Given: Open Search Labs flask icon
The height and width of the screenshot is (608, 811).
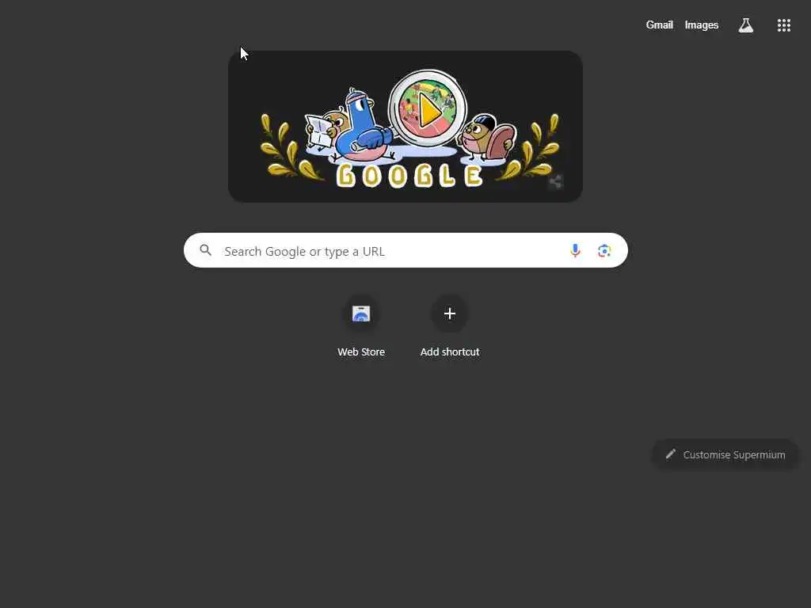Looking at the screenshot, I should click(745, 25).
